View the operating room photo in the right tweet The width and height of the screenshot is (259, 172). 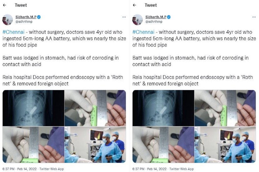click(x=225, y=145)
